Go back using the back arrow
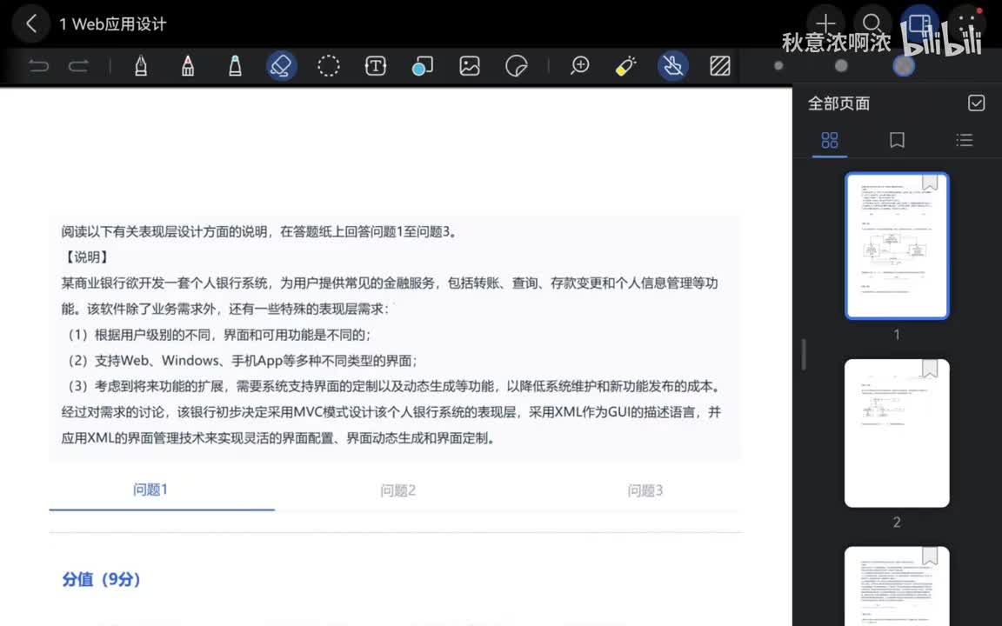The image size is (1002, 626). [30, 24]
